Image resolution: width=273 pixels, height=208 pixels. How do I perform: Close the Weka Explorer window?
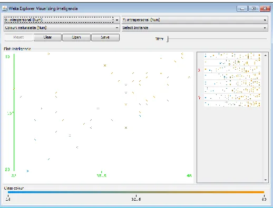click(x=265, y=8)
